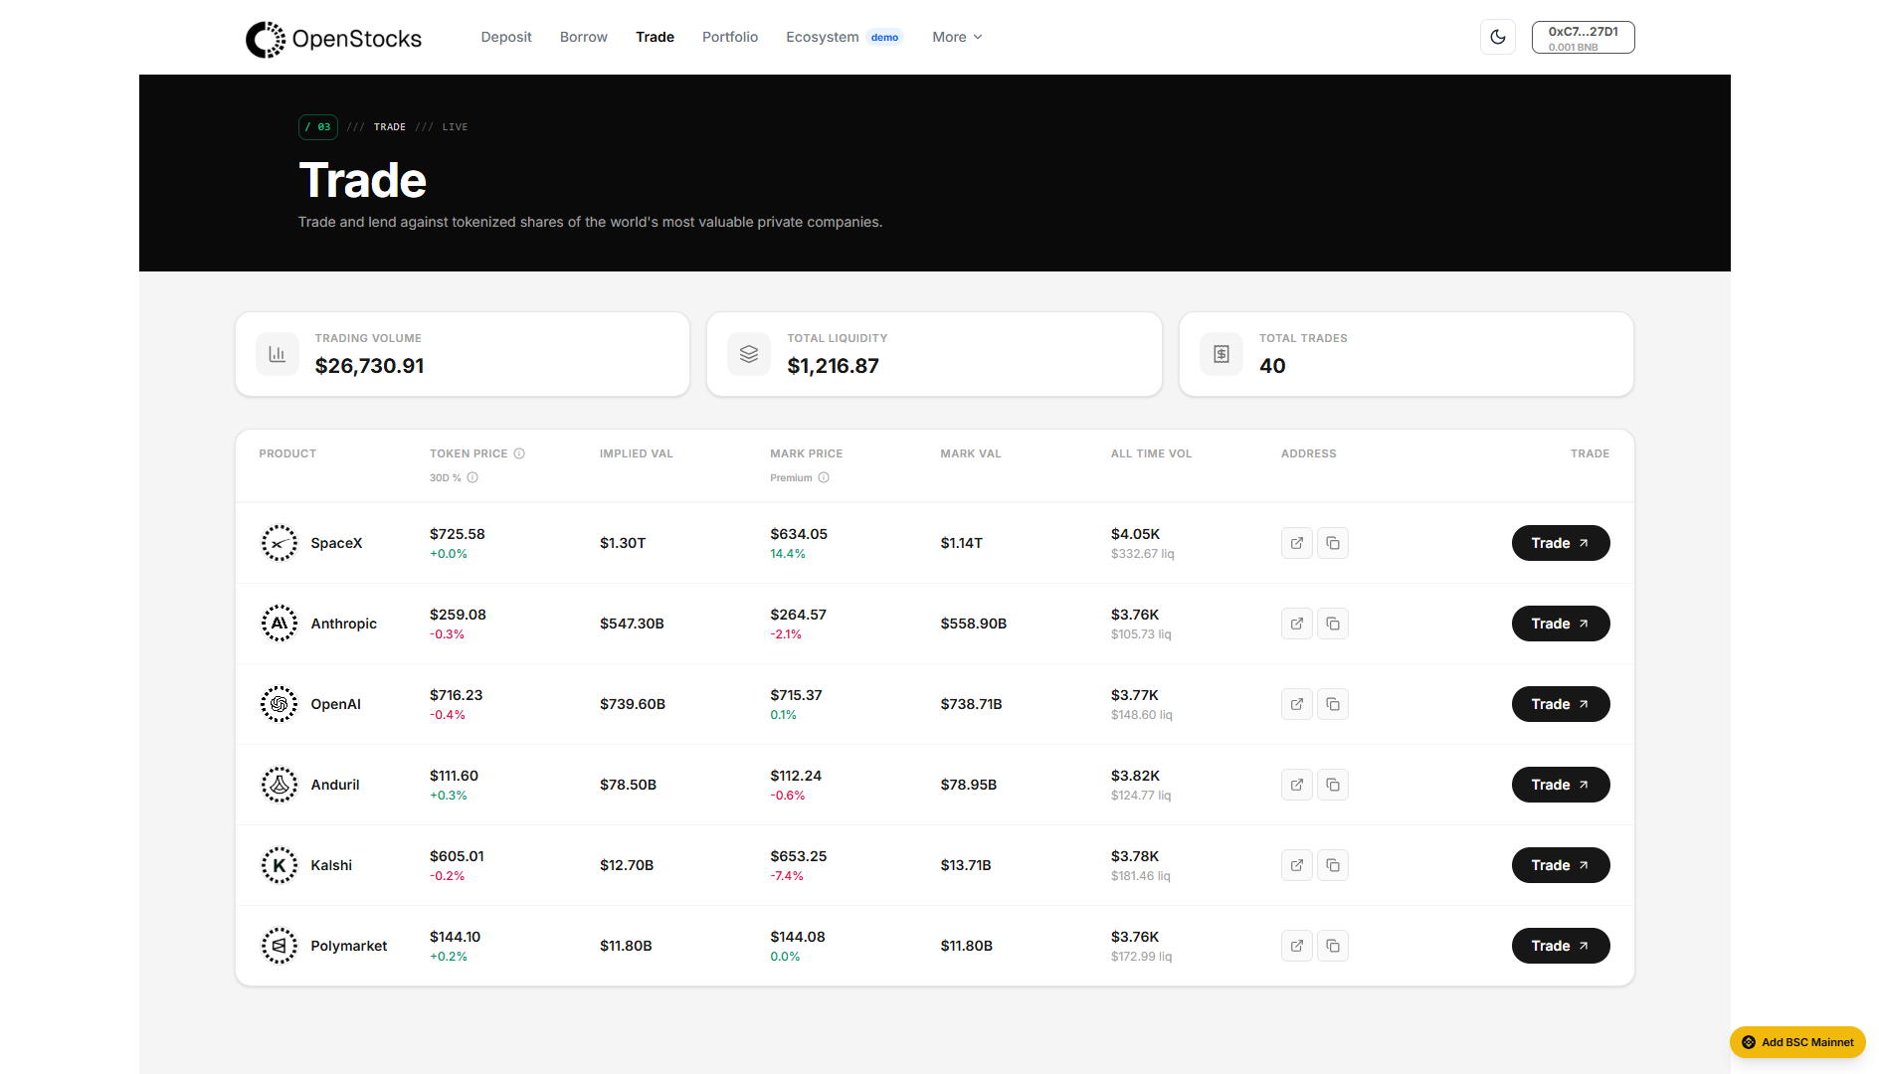Image resolution: width=1879 pixels, height=1074 pixels.
Task: Select the Trade nav item
Action: pos(656,37)
